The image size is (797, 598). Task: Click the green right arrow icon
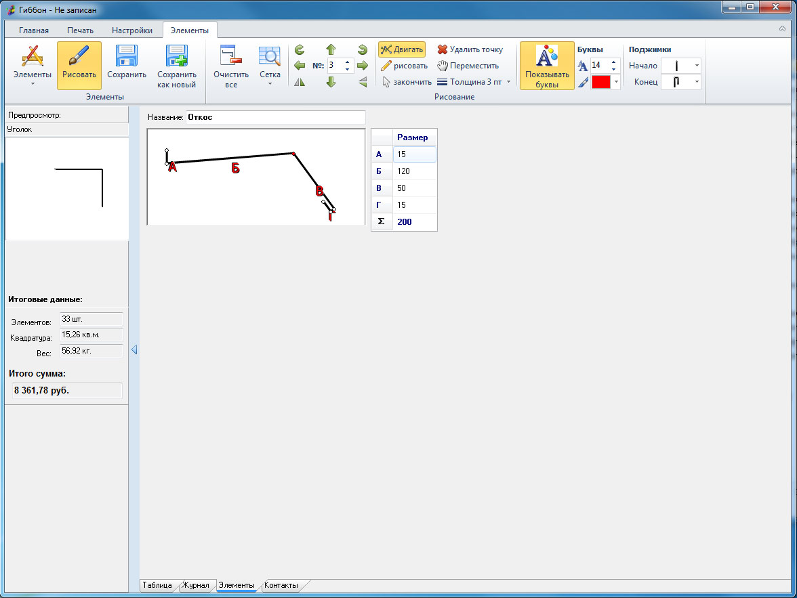tap(363, 66)
